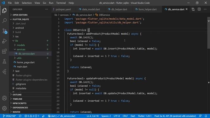Click the Explorer more actions ellipsis
The height and width of the screenshot is (118, 210).
click(x=47, y=9)
